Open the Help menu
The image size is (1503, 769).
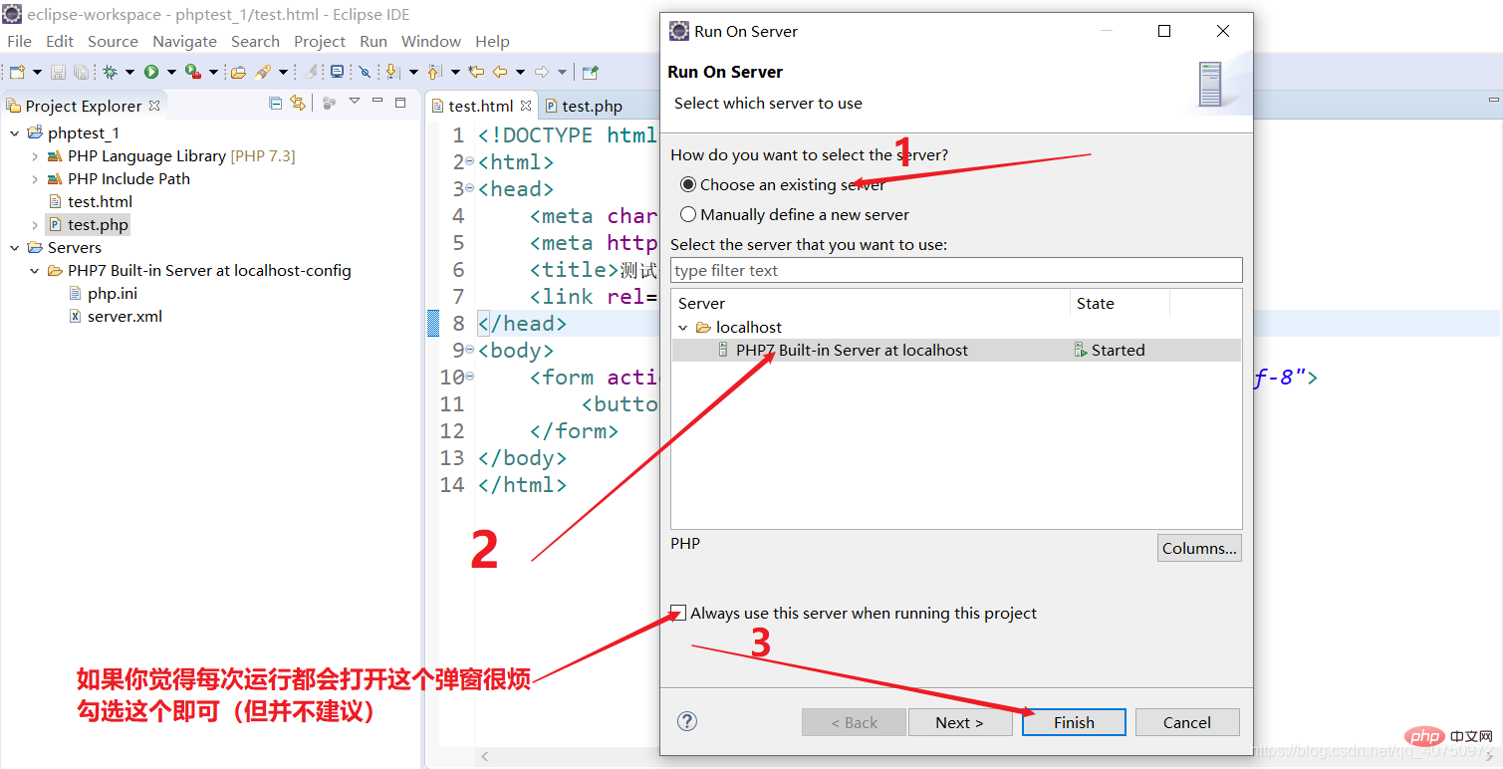click(x=492, y=41)
